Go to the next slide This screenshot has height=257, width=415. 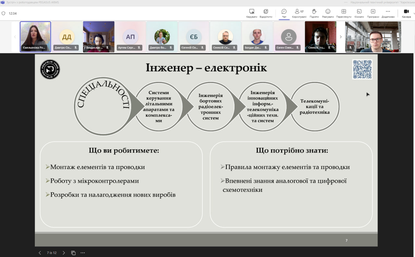64,253
